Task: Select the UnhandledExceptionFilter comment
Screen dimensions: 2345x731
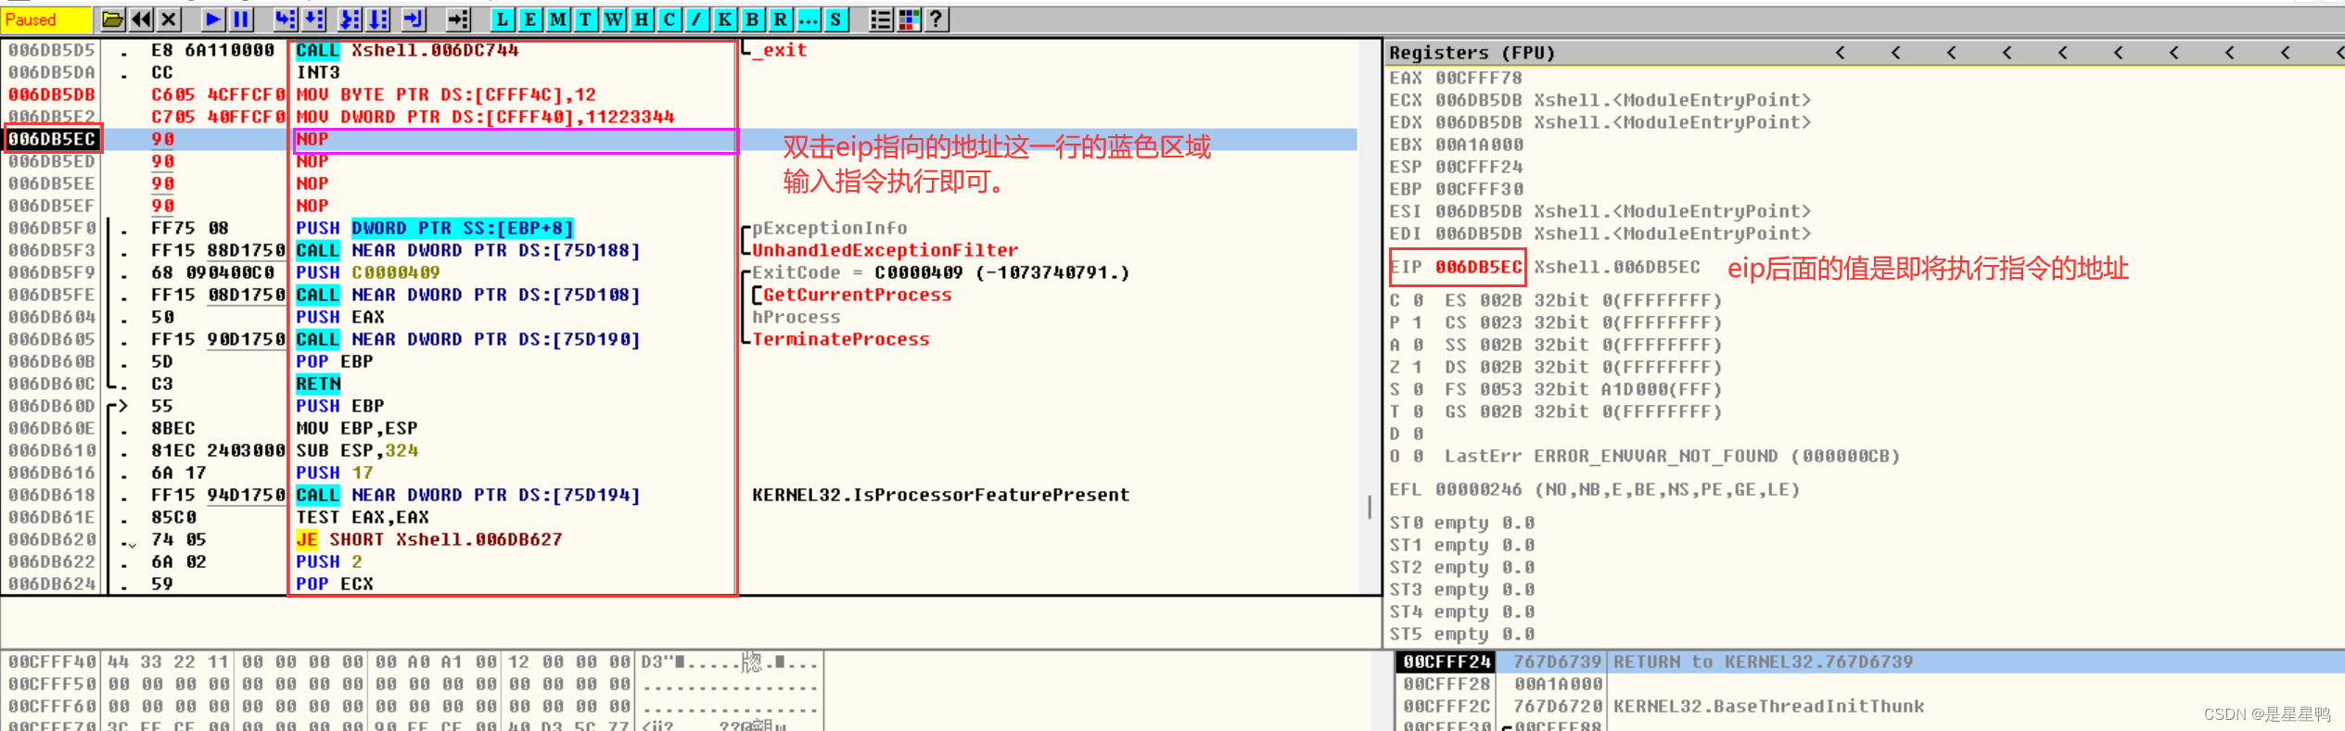Action: (886, 250)
